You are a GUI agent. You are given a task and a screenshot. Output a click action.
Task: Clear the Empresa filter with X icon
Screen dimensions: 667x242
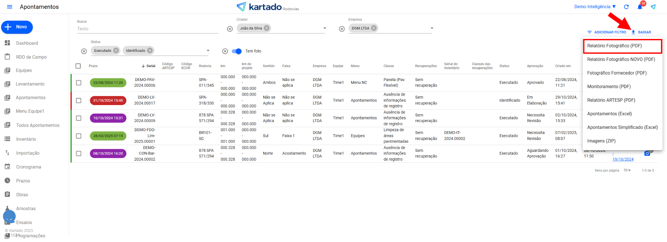(x=342, y=29)
